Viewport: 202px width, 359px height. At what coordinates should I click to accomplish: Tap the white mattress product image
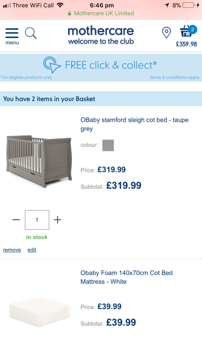coord(39,311)
